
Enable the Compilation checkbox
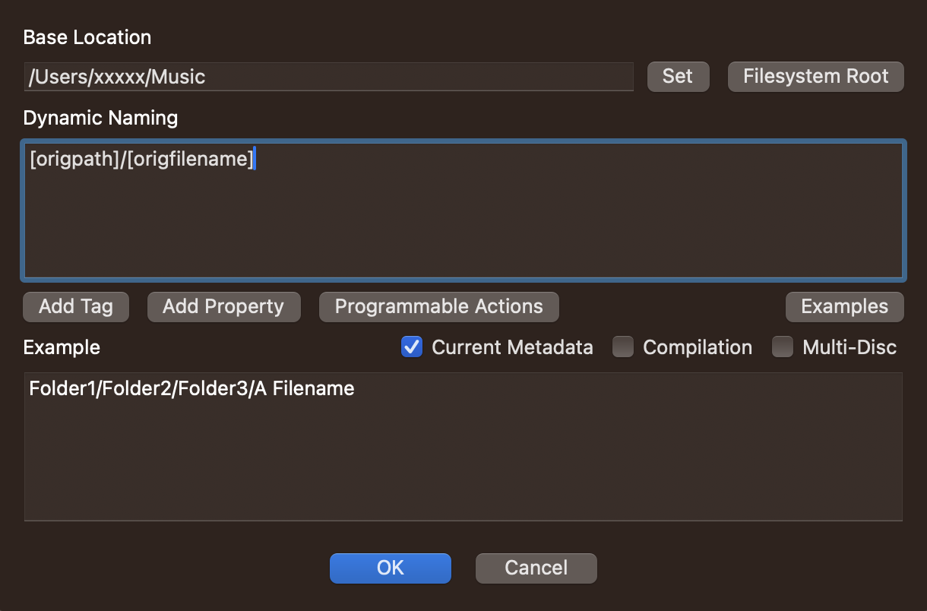[623, 347]
